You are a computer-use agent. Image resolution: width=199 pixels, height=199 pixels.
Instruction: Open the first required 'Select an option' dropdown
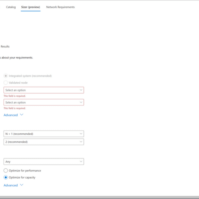coord(44,90)
